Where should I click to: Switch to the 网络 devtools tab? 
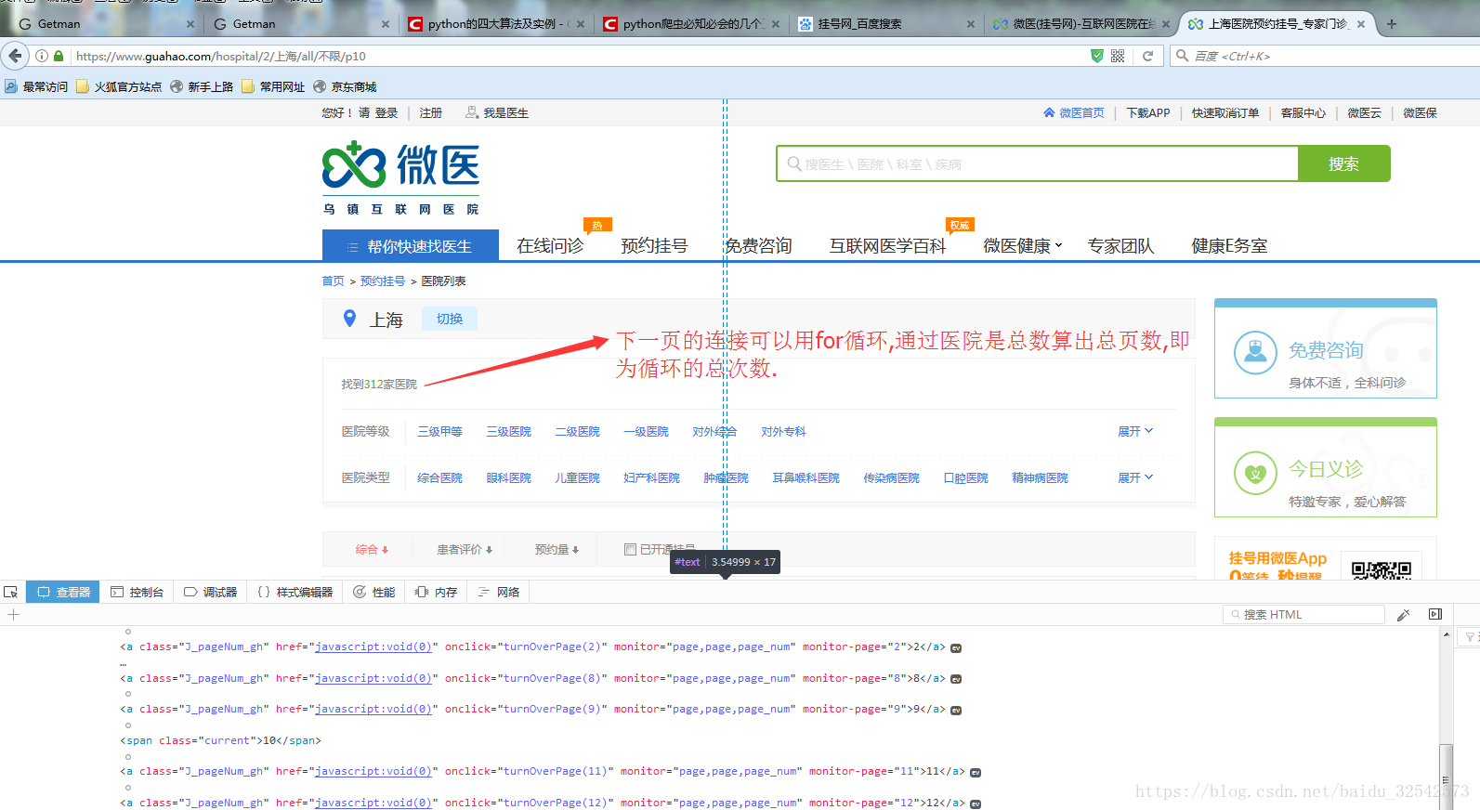tap(498, 592)
